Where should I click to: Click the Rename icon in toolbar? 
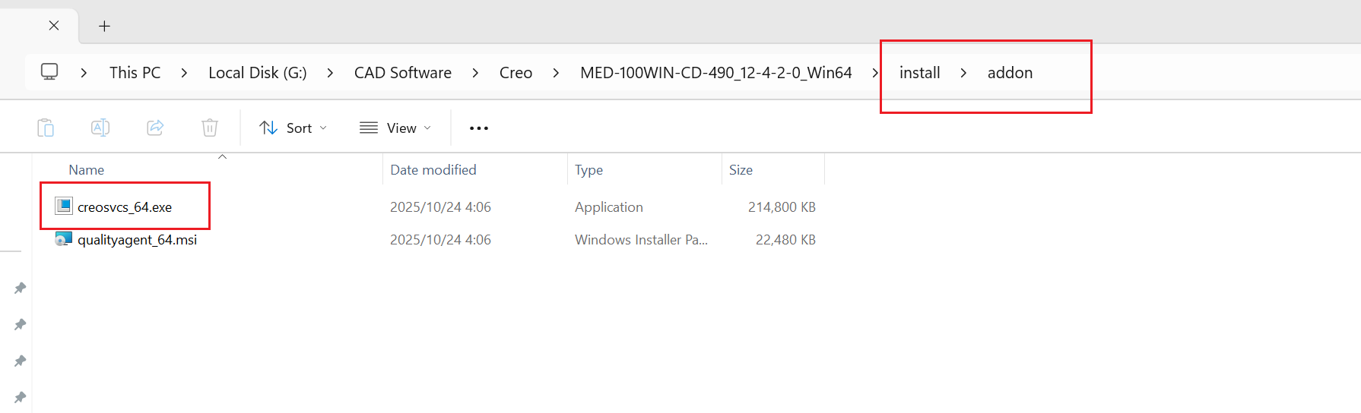(x=100, y=128)
